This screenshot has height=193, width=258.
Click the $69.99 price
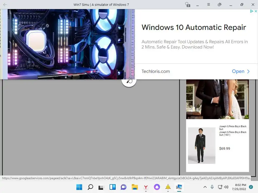pos(224,149)
